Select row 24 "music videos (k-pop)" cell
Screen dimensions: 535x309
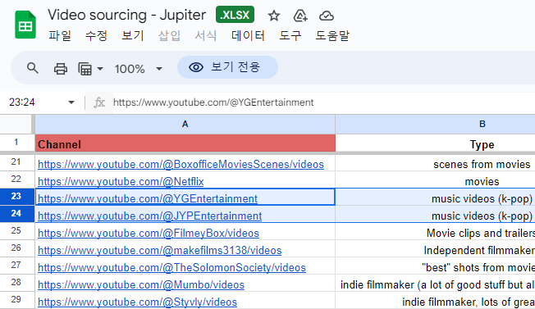tap(435, 214)
